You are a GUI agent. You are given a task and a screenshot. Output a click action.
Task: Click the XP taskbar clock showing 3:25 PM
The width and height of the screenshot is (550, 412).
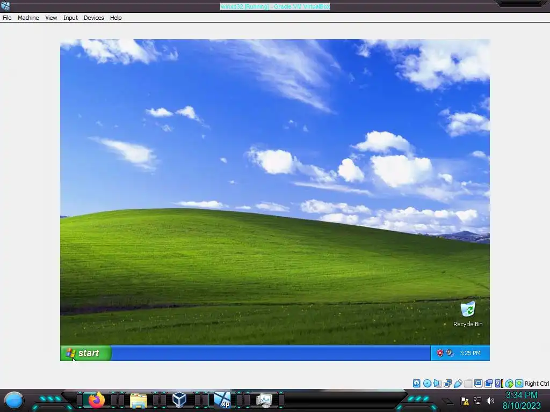click(x=470, y=353)
